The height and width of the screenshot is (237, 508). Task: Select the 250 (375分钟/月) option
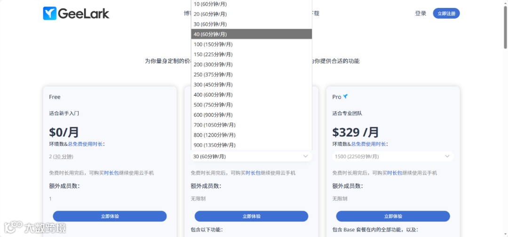pyautogui.click(x=251, y=74)
